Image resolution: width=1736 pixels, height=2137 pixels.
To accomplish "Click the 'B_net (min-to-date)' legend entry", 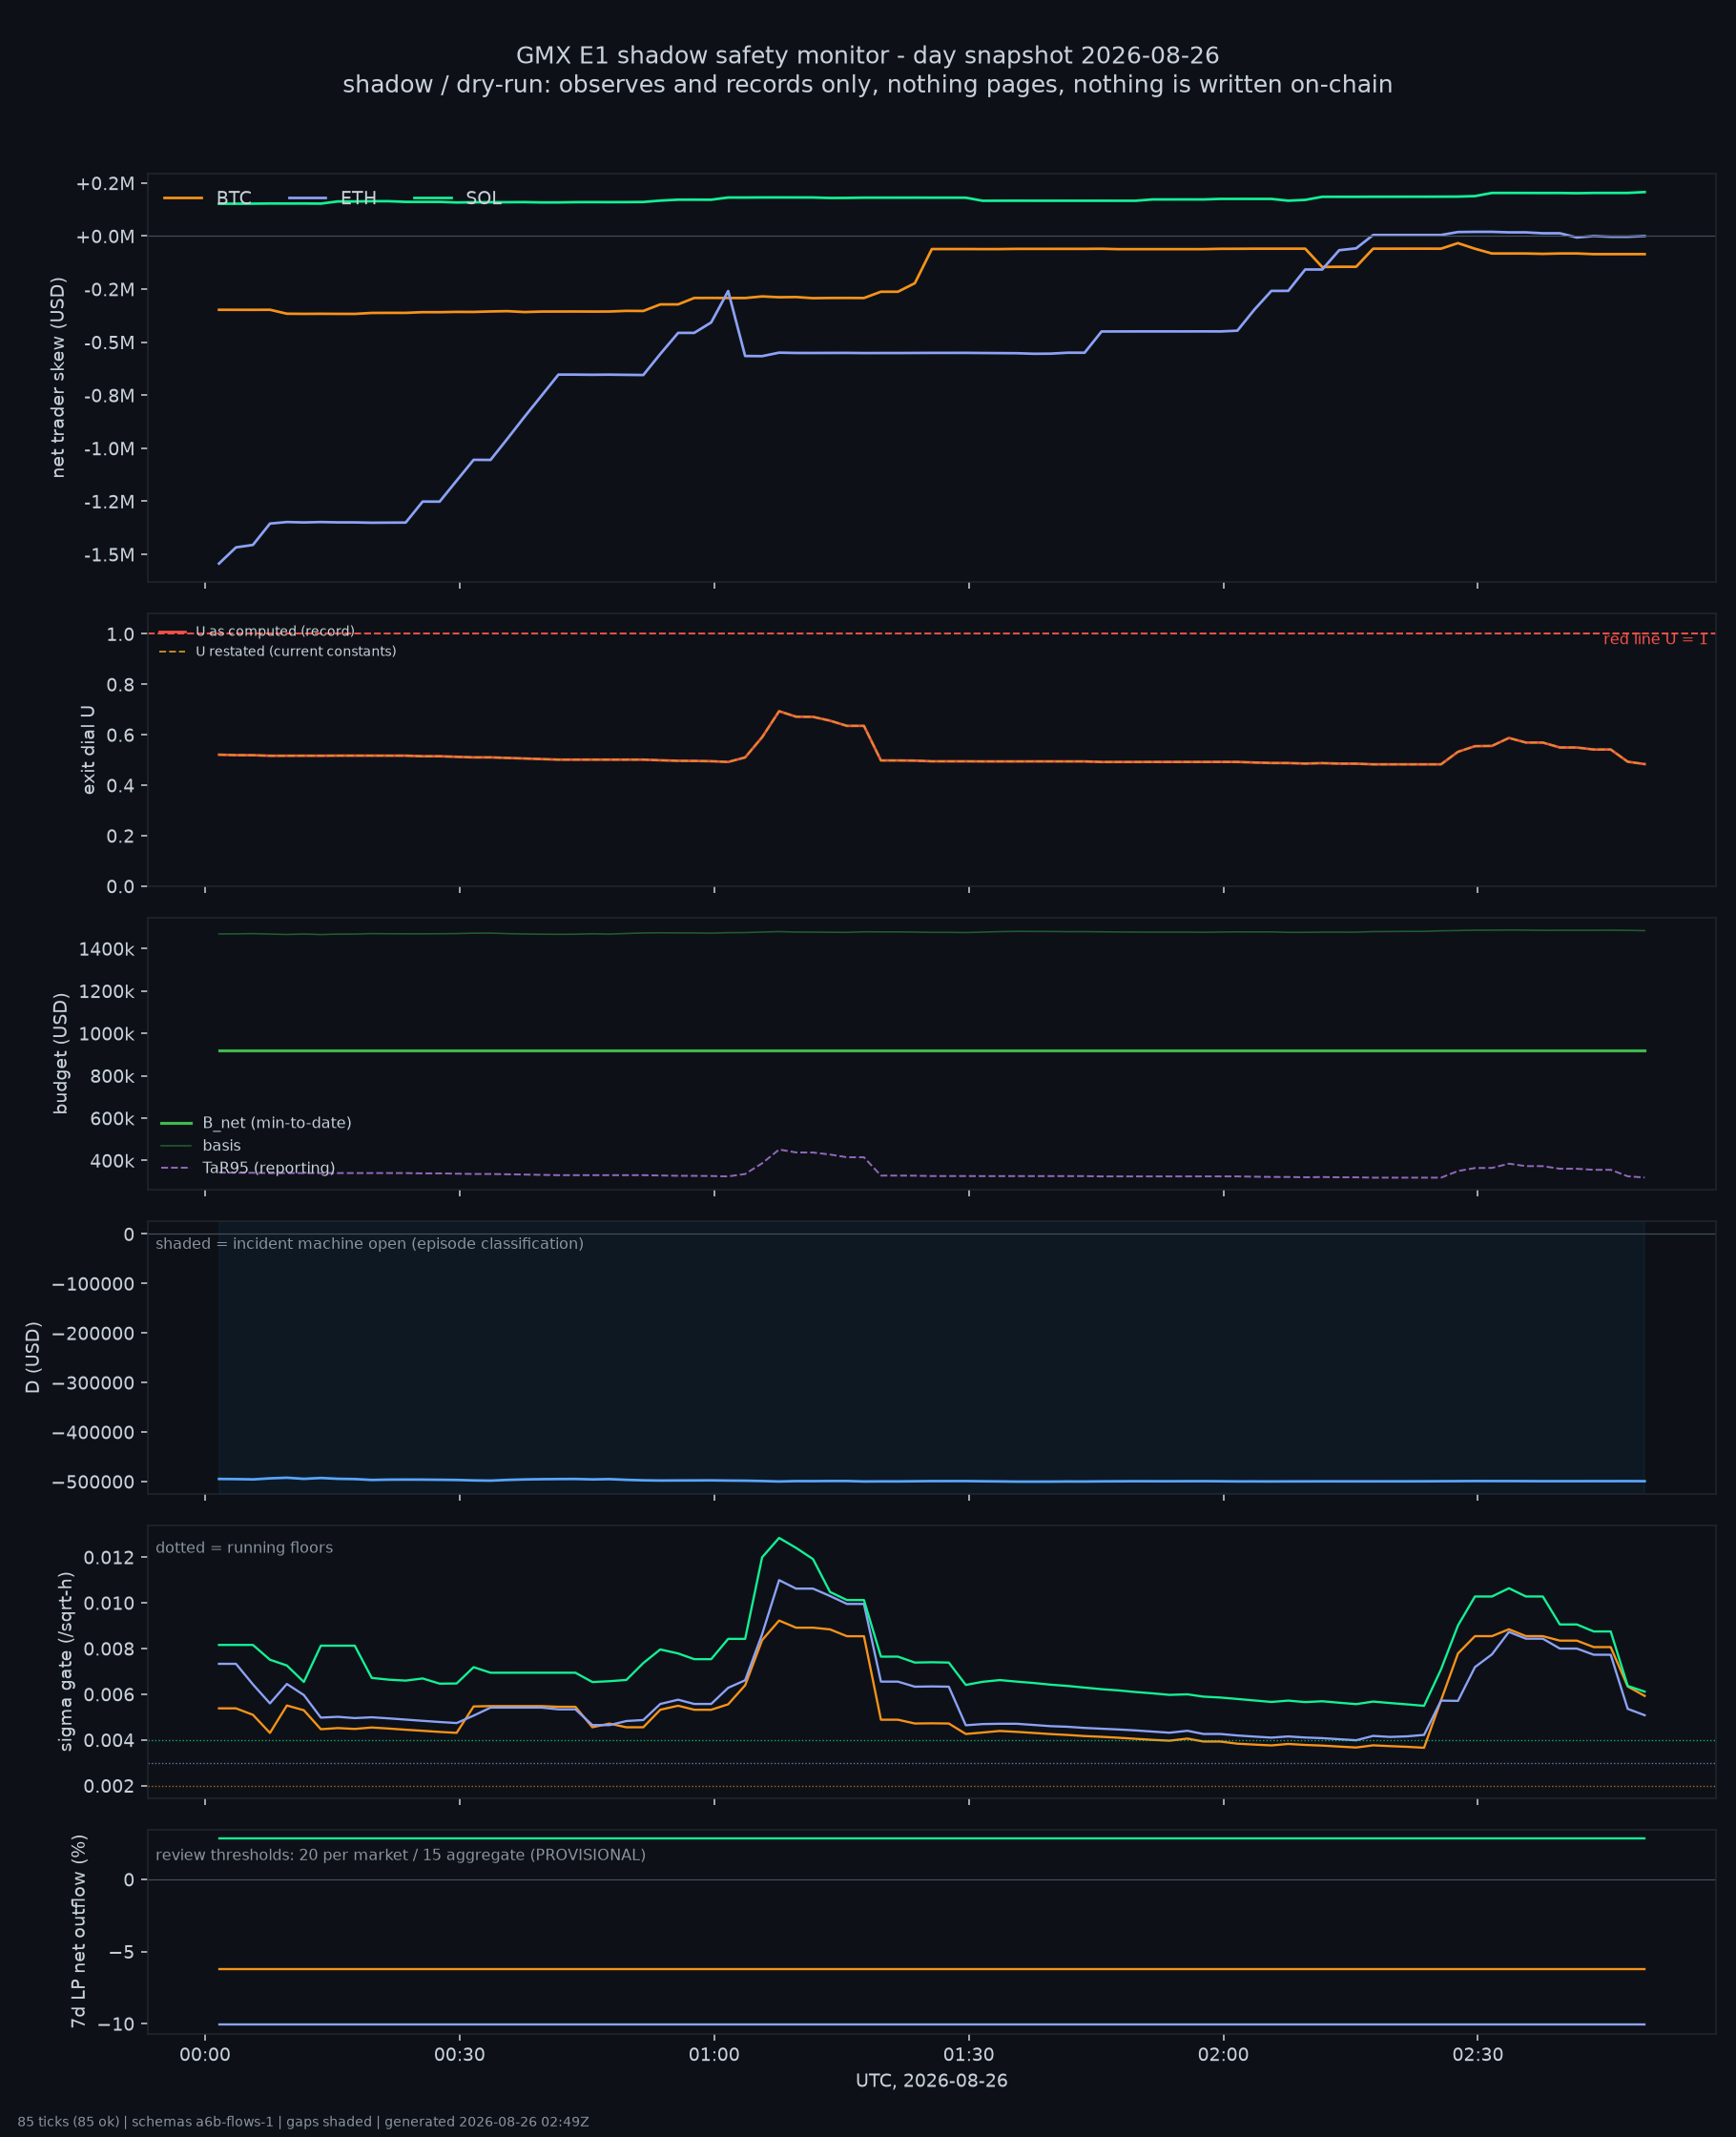I will 256,1123.
